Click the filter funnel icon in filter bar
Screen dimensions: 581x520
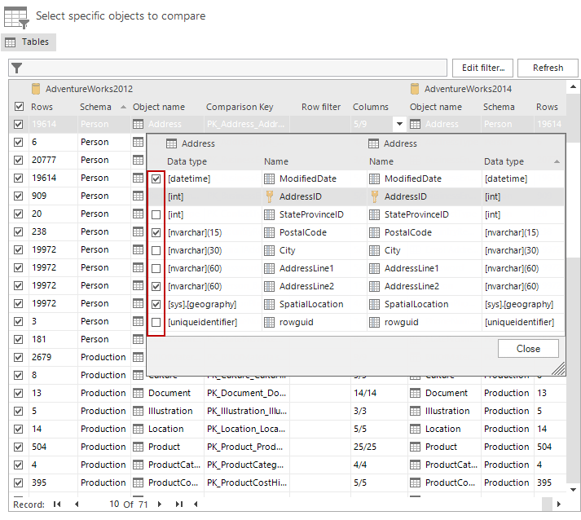coord(16,68)
